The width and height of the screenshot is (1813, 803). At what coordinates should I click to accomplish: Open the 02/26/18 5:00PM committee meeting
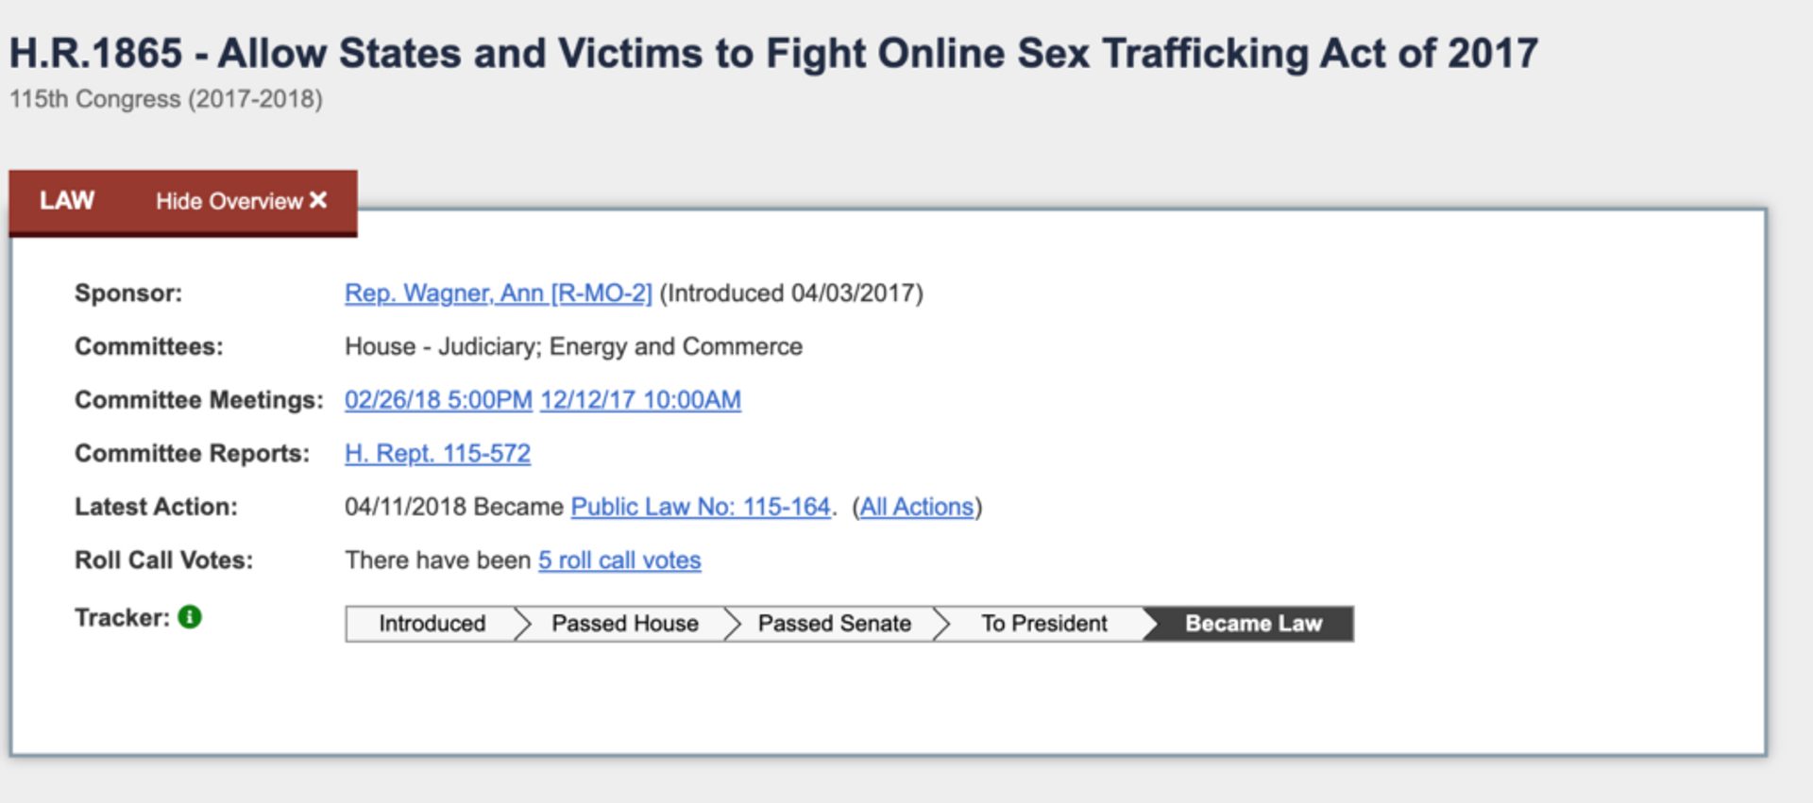pyautogui.click(x=438, y=400)
